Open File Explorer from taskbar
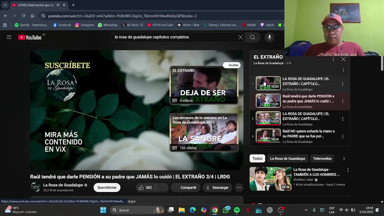Viewport: 384px width, 216px height. click(181, 210)
